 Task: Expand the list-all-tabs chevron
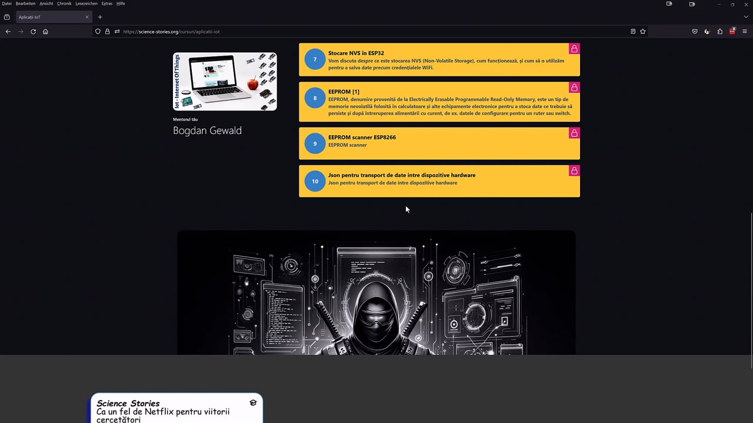(x=746, y=17)
